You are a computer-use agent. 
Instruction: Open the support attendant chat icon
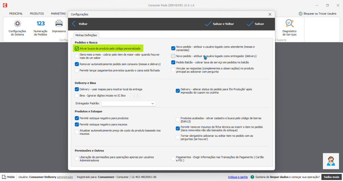tap(331, 161)
